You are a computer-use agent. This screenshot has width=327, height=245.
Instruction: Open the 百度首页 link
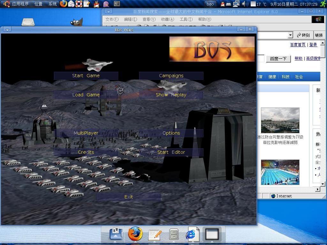(298, 45)
